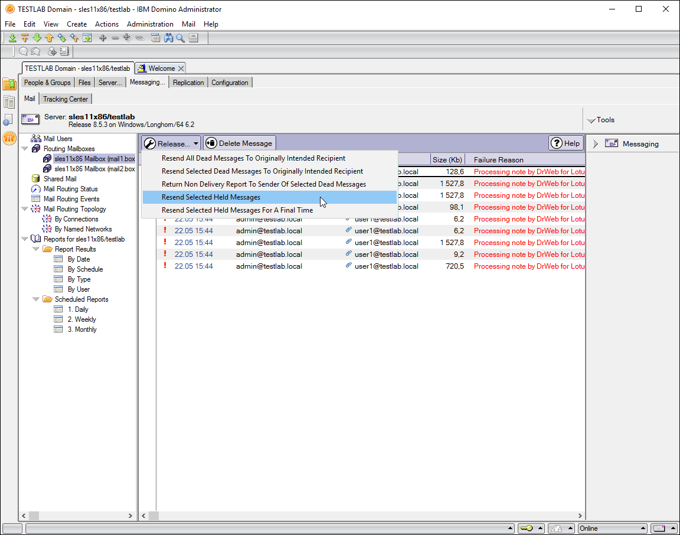Select Mail Routing Status in tree

click(x=70, y=189)
